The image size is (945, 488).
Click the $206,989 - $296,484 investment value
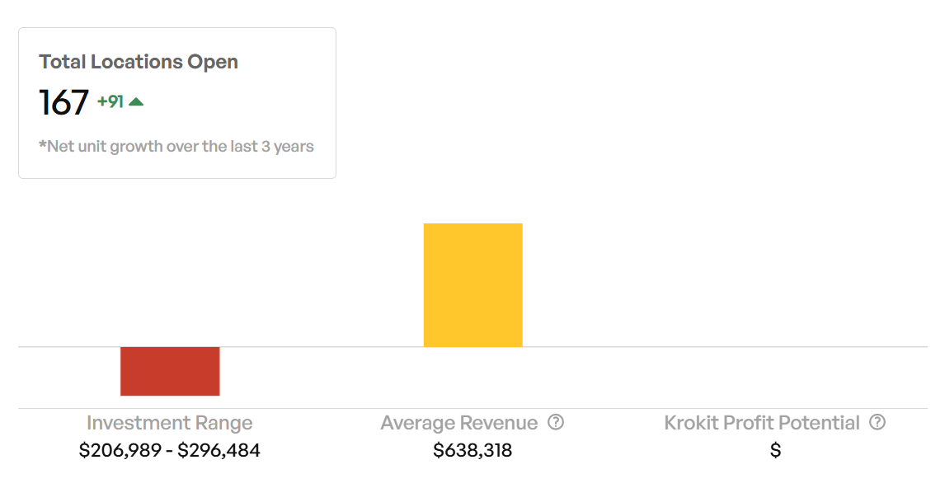(170, 450)
